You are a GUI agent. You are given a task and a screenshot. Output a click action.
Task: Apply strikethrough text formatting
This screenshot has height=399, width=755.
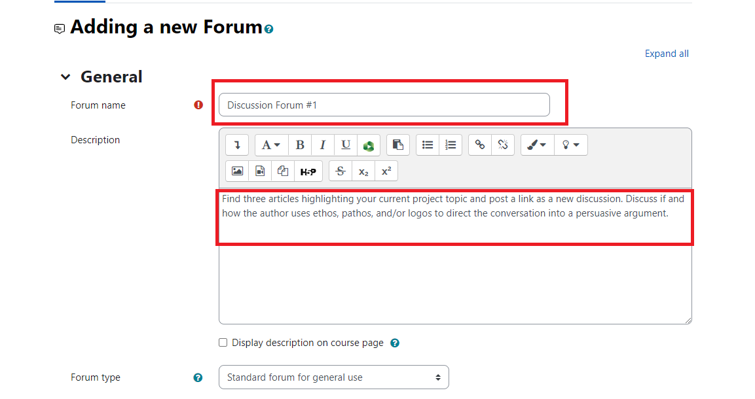(x=340, y=171)
